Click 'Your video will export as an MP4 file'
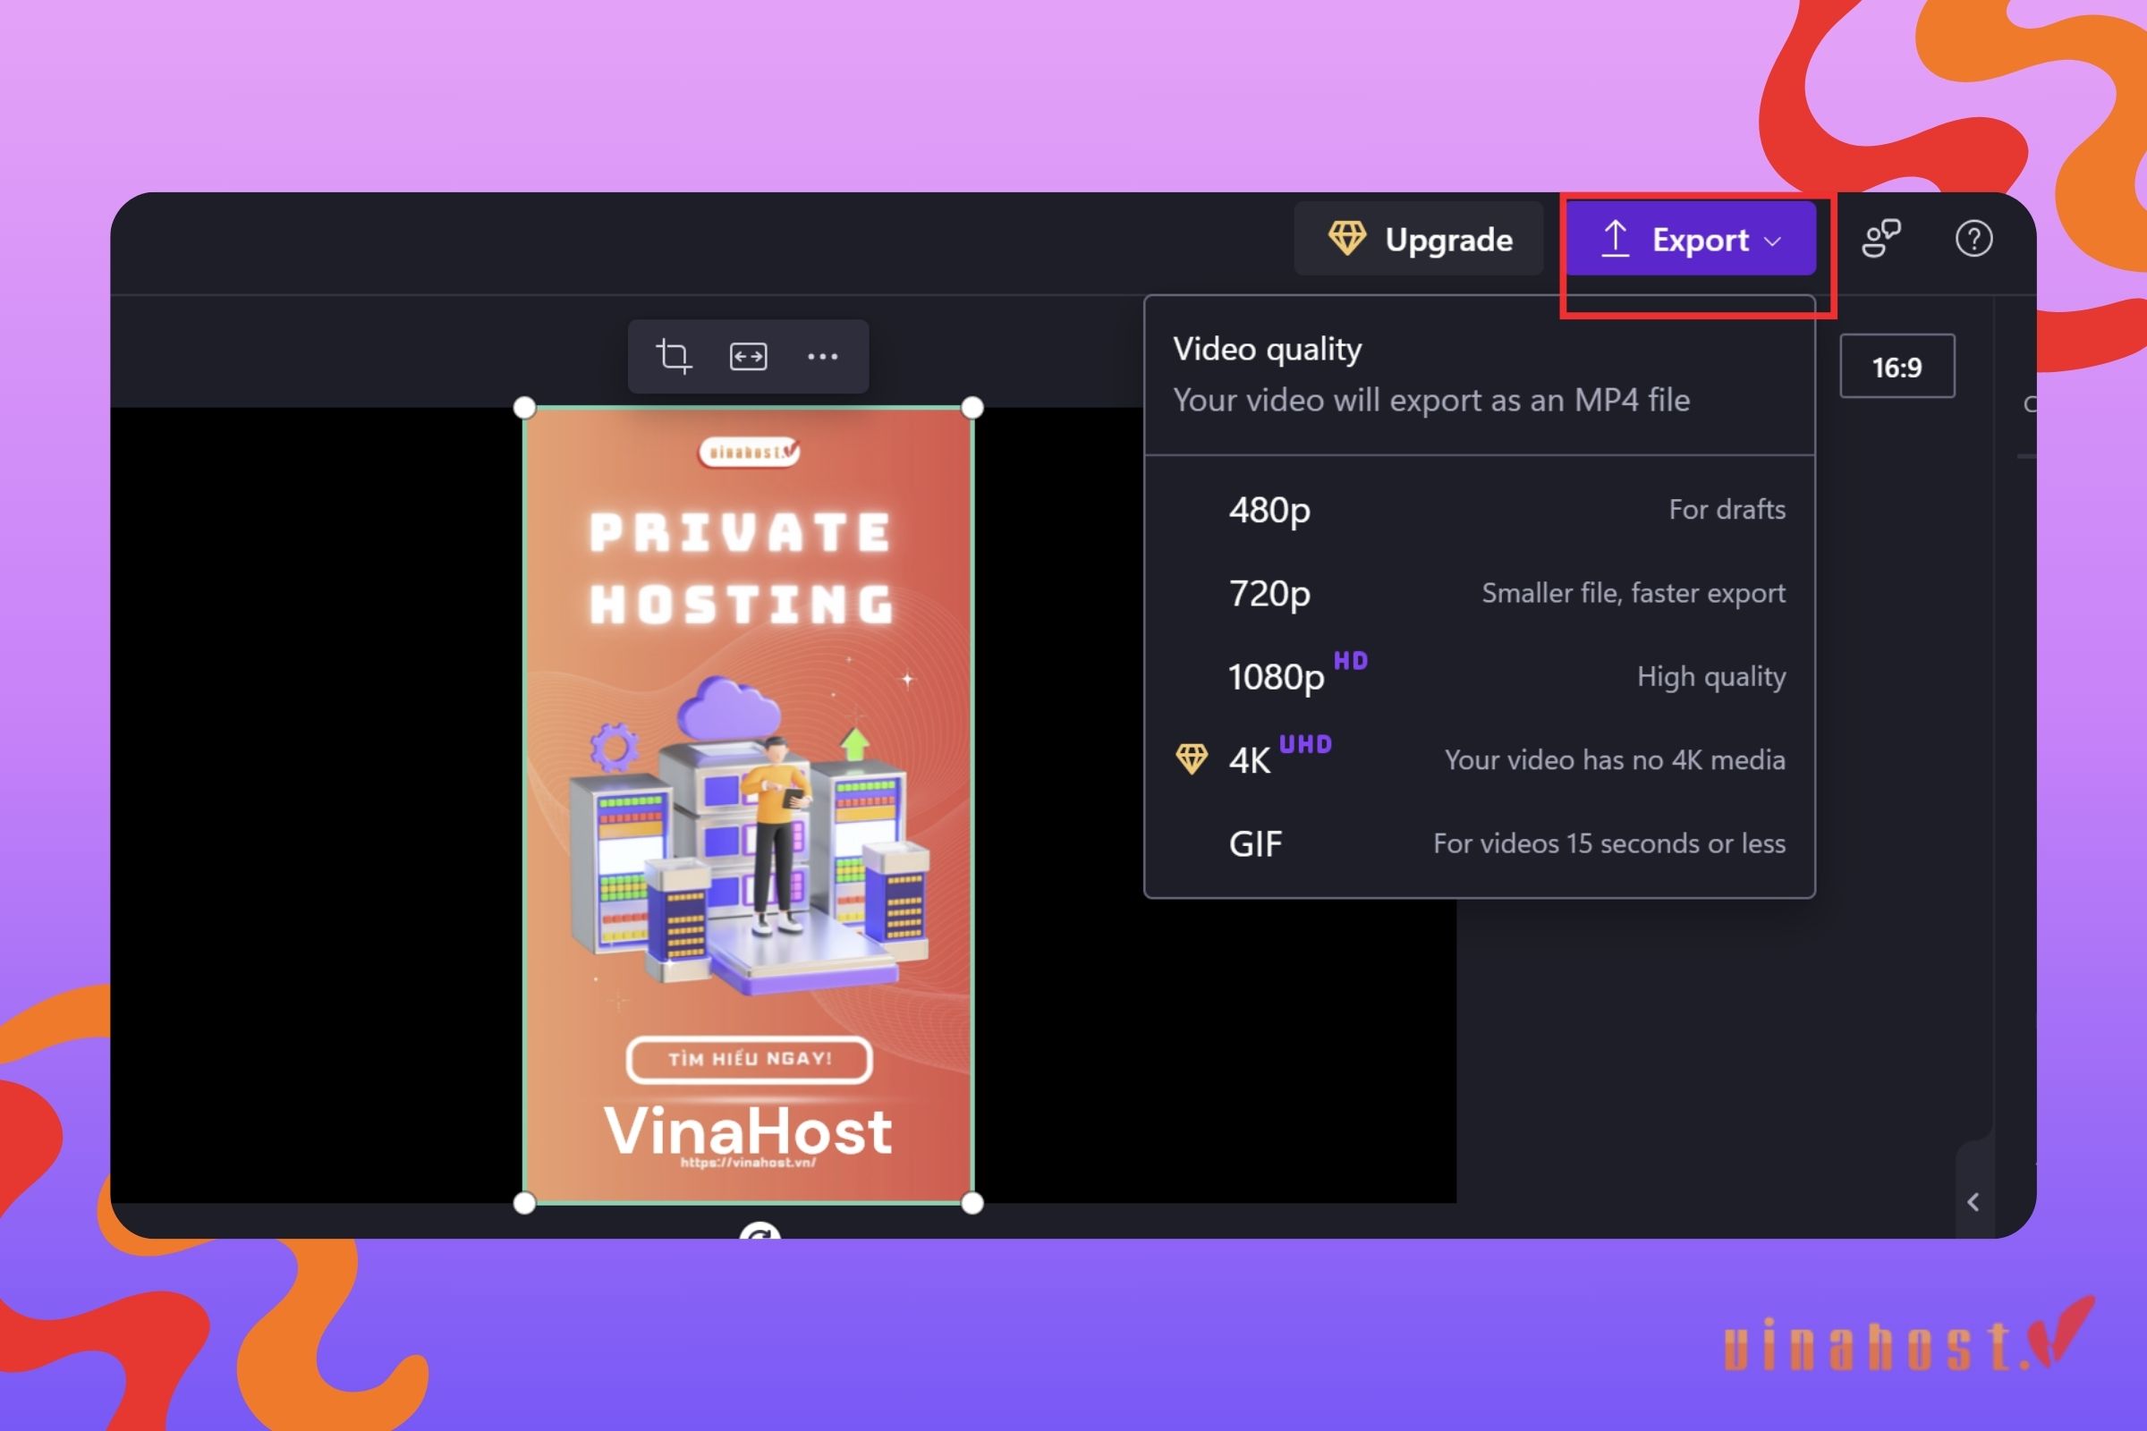 1431,400
